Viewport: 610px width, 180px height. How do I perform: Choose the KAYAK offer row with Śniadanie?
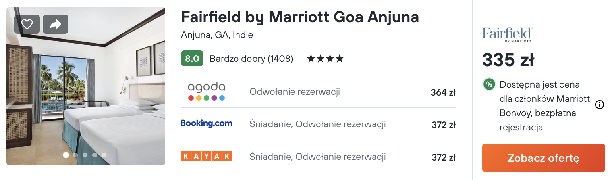click(319, 157)
